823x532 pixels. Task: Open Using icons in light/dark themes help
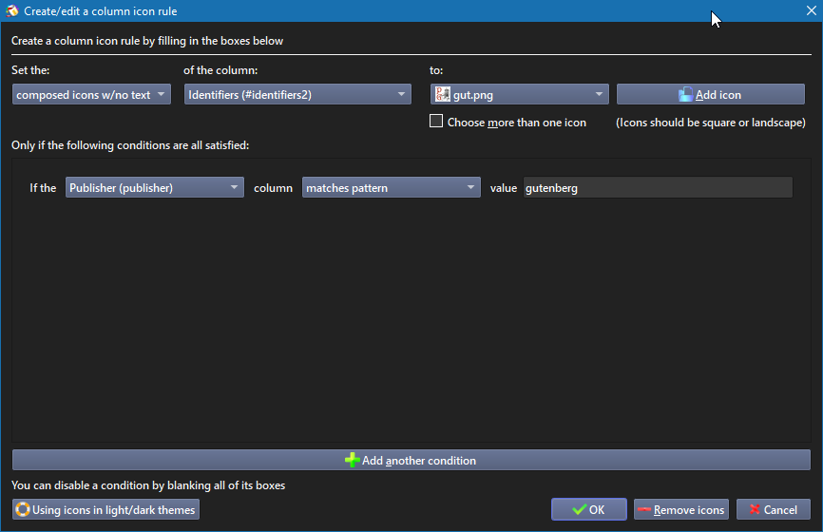[105, 509]
